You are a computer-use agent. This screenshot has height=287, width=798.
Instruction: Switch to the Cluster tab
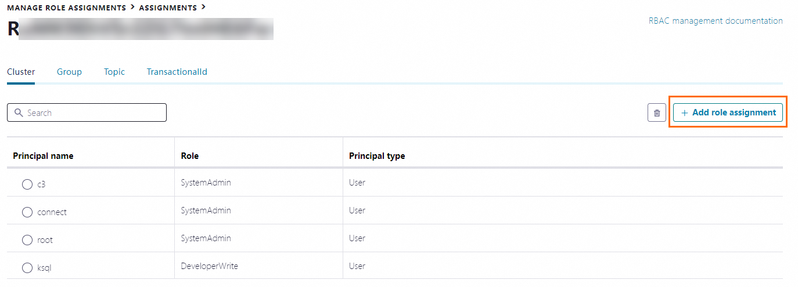pos(21,72)
